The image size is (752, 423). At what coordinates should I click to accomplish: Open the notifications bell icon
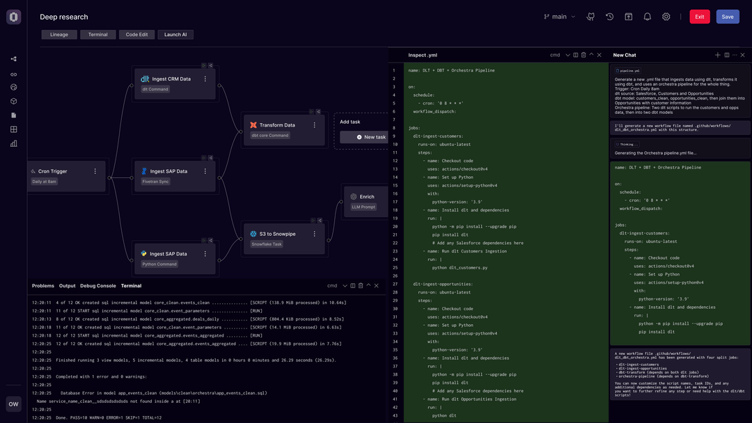tap(648, 17)
